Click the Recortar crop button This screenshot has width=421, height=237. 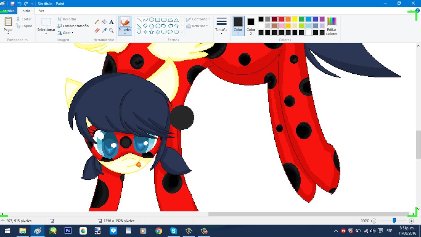(x=67, y=19)
